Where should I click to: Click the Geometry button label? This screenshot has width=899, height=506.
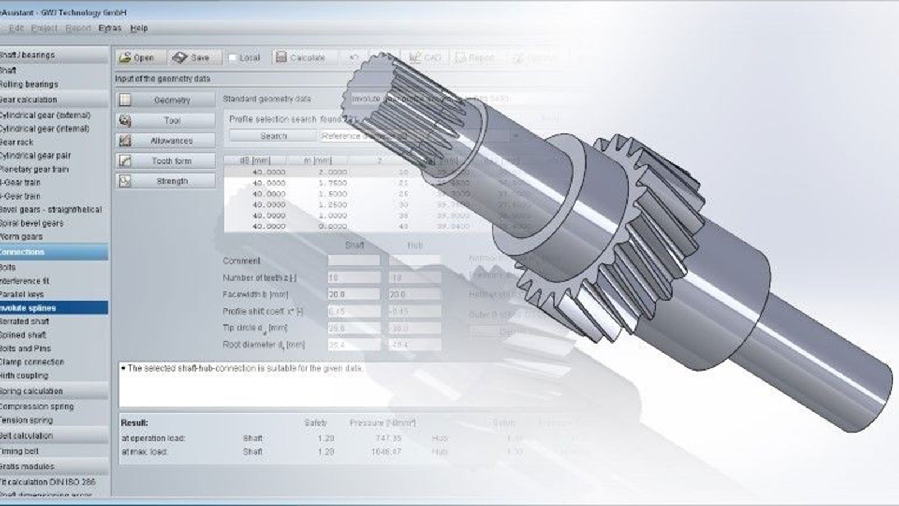[x=172, y=100]
